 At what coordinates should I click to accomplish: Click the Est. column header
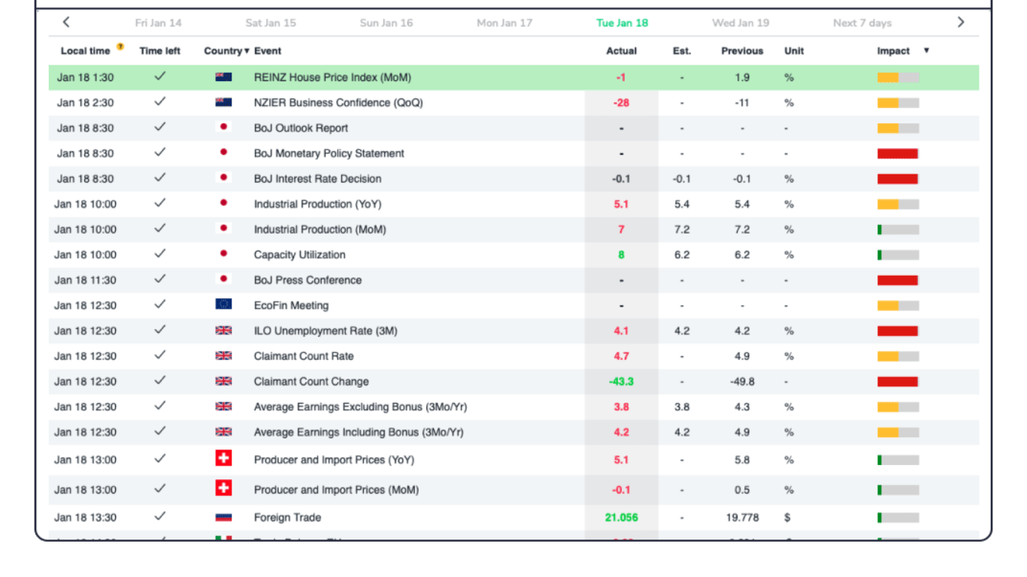click(x=682, y=51)
